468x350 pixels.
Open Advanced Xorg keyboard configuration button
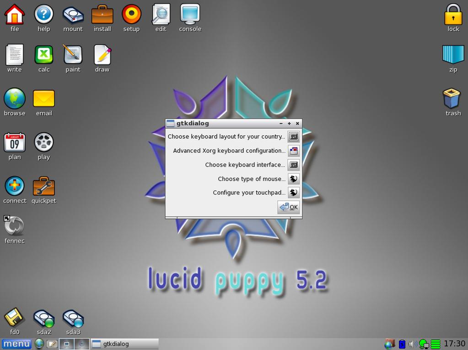[x=294, y=151]
